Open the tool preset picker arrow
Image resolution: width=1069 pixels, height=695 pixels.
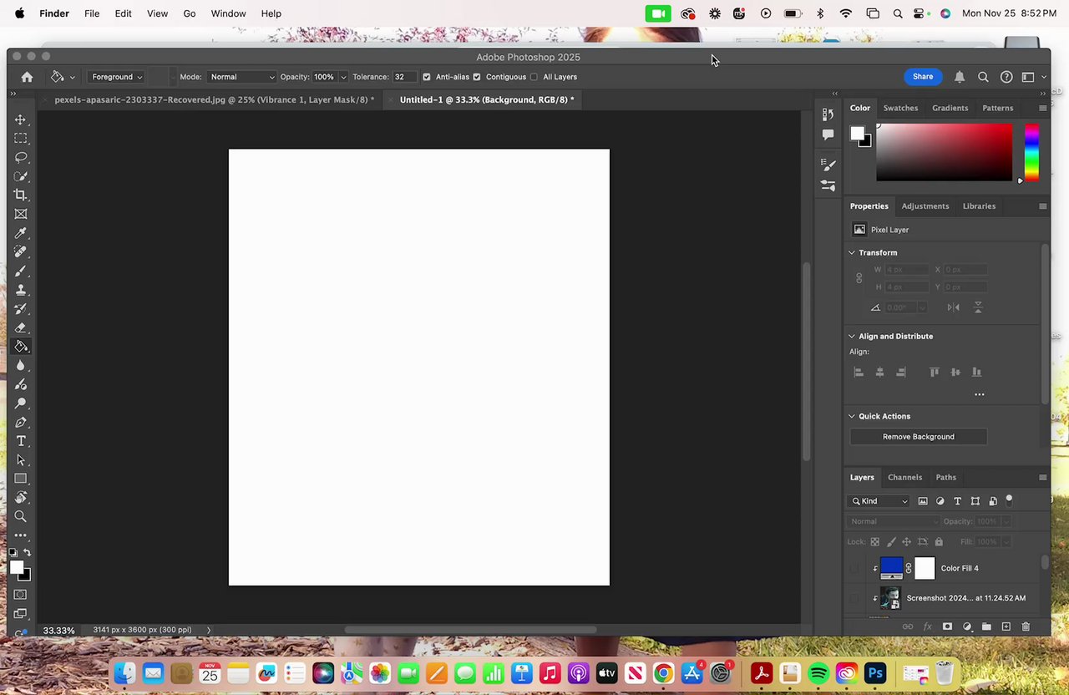(72, 77)
